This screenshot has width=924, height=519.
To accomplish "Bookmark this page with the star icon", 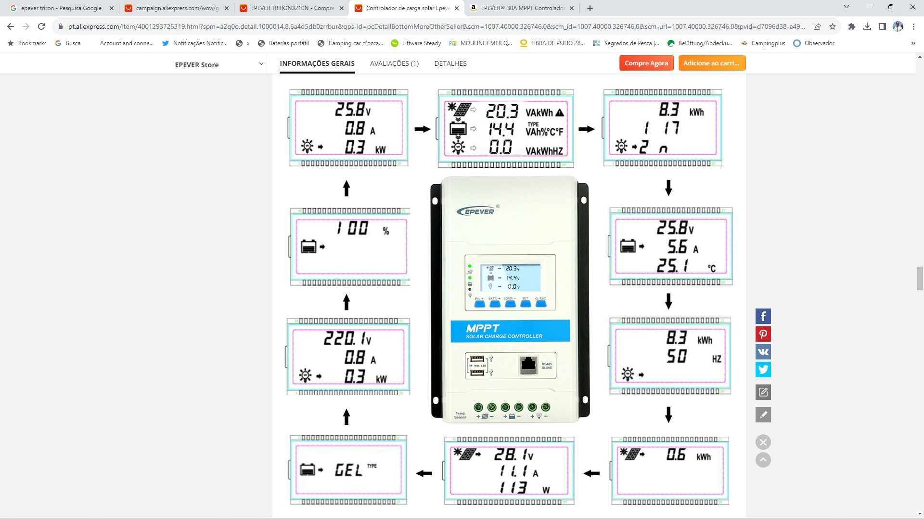I will [833, 26].
